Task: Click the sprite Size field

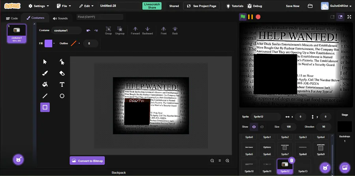Action: tap(289, 127)
